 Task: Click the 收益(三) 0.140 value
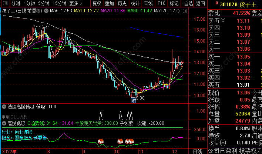point(243,143)
